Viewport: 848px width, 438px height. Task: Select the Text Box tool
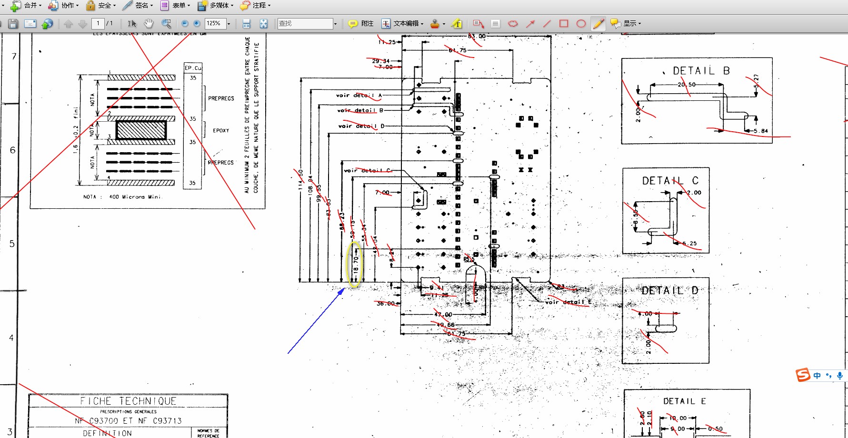496,23
